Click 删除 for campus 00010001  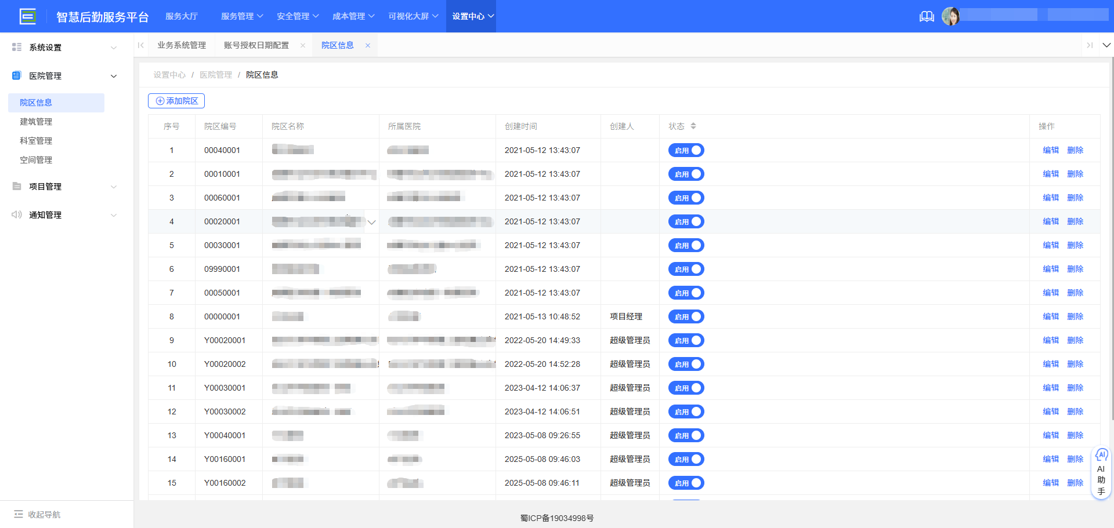1075,174
